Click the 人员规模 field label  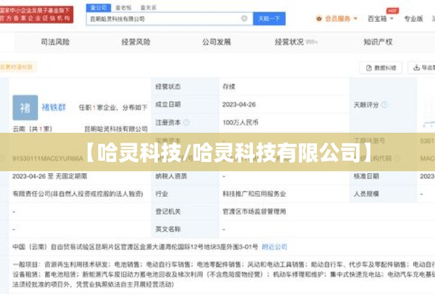[366, 194]
